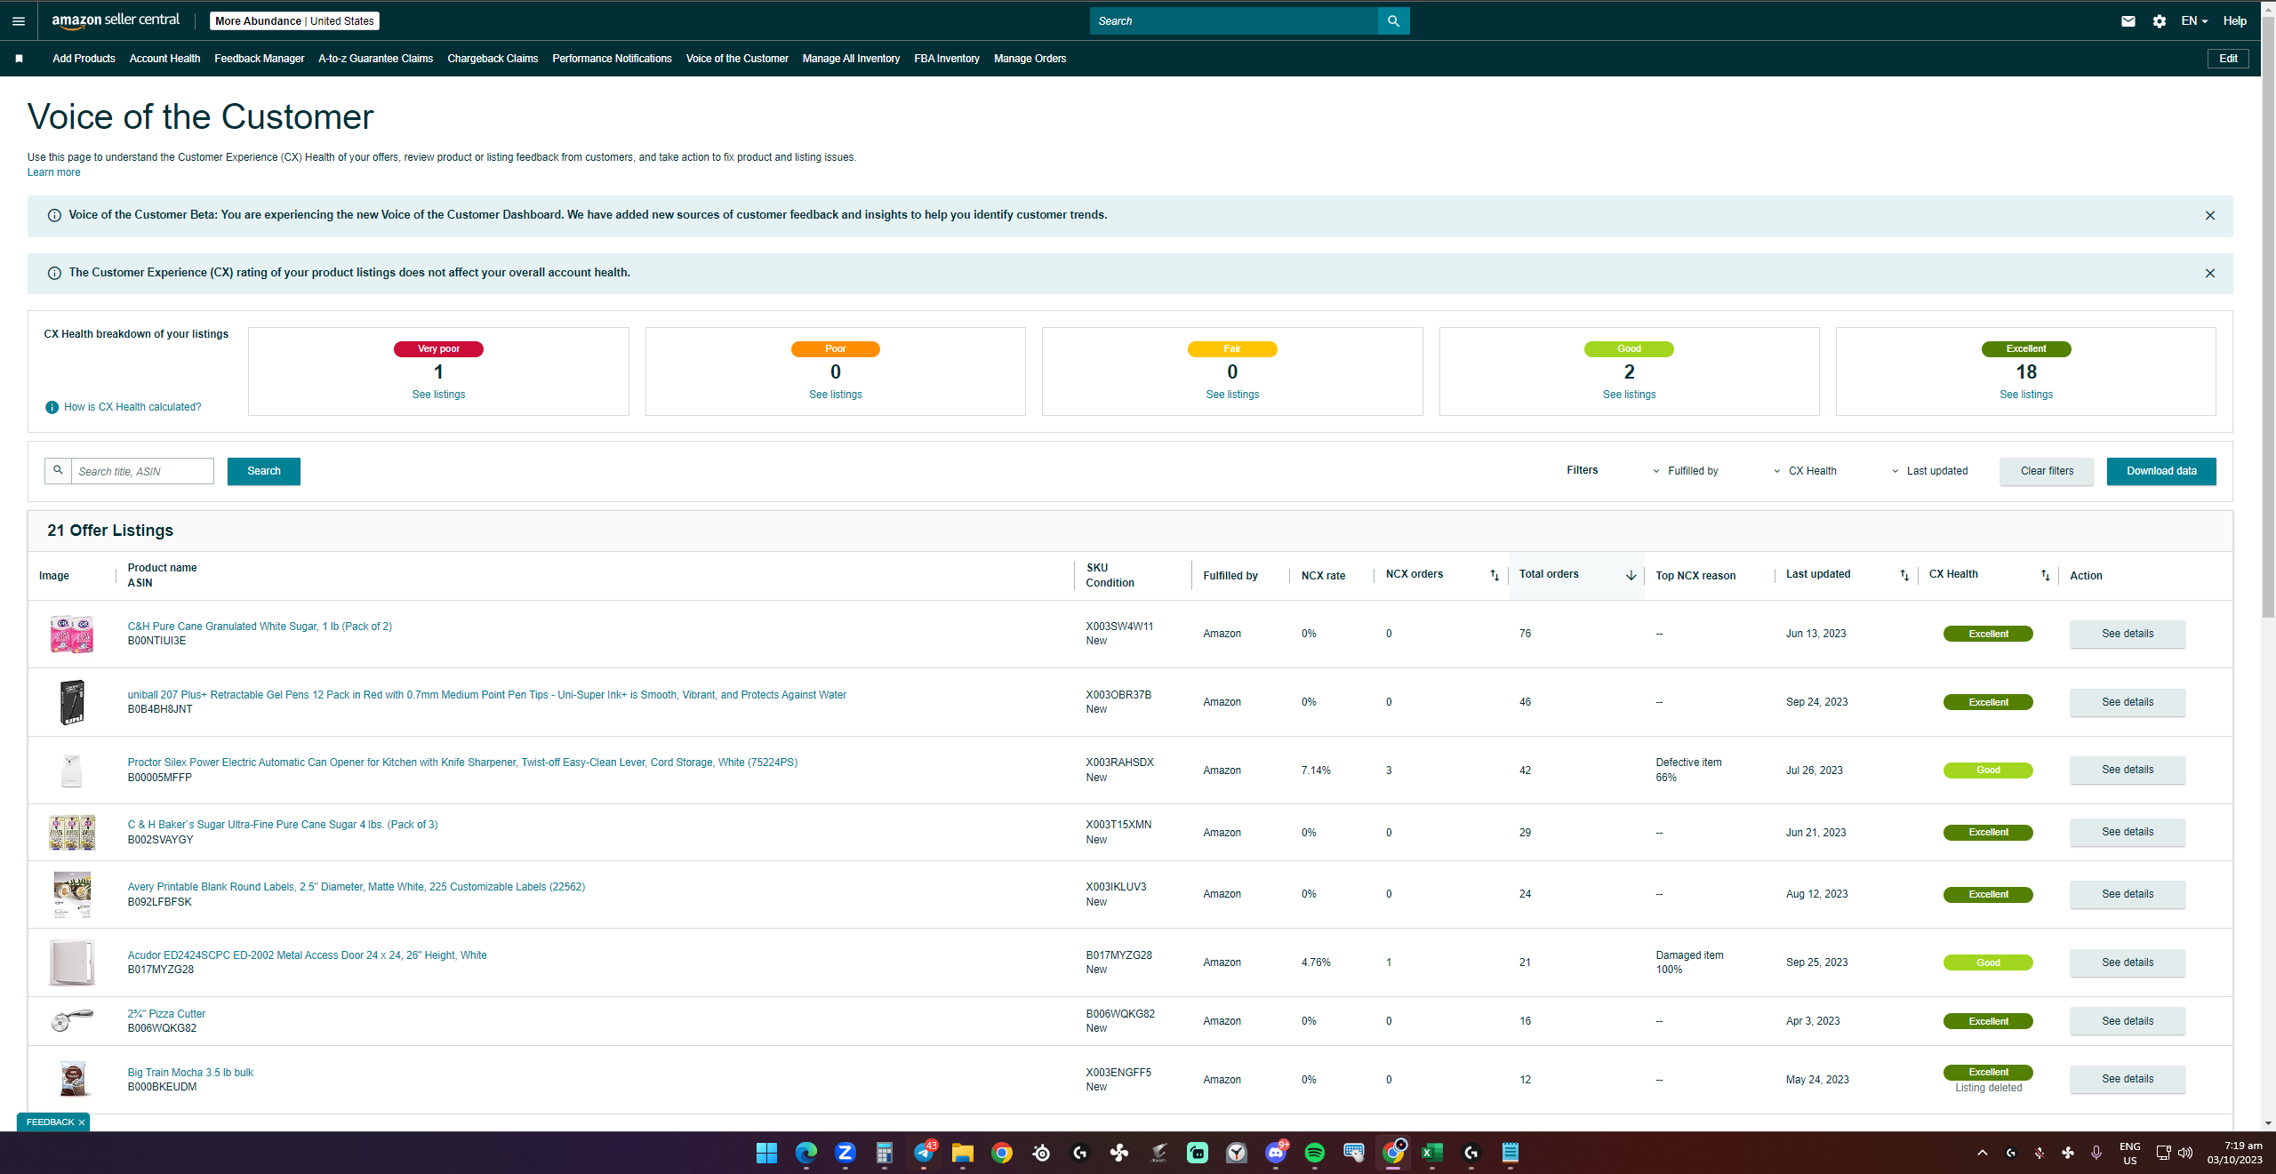Open Spotify from the taskbar
The width and height of the screenshot is (2276, 1174).
point(1315,1154)
